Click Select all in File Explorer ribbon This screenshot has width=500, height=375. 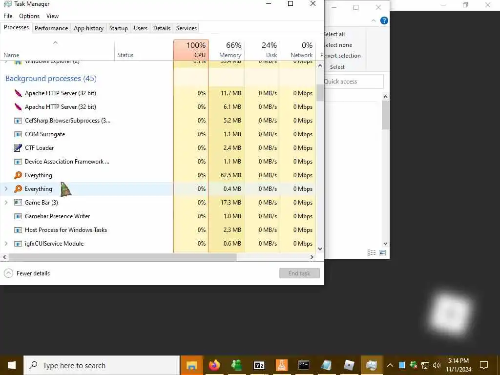pos(334,34)
